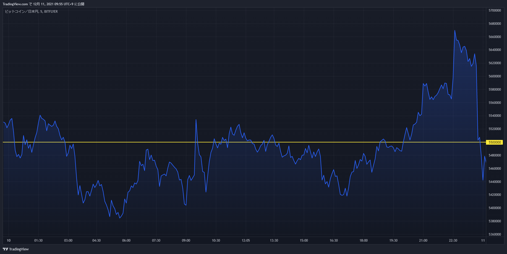Click the chart title ビットコイン/日本円, 5, BITFLYER
This screenshot has width=507, height=254.
(x=32, y=12)
